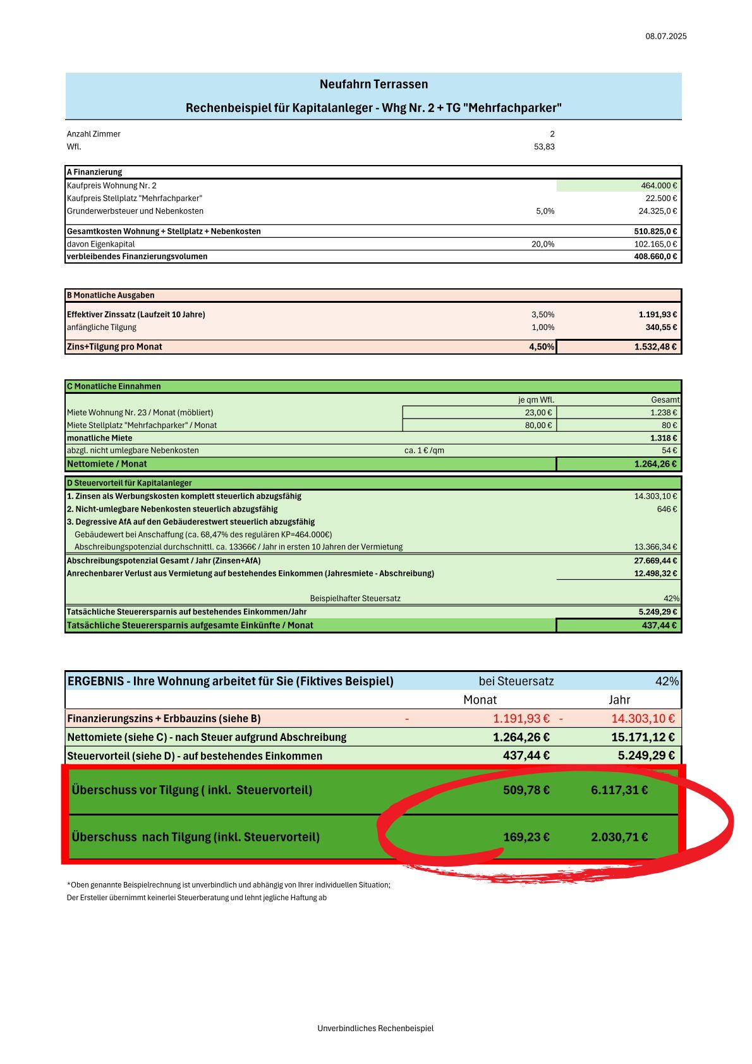Click the 'ca. 1 € /qm' note
Screen dimensions: 752x1064
424,451
